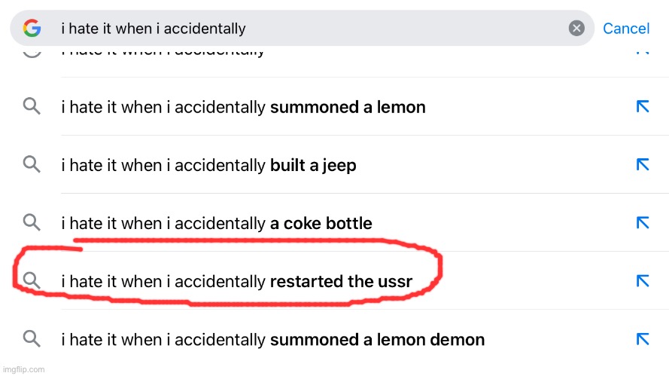The image size is (669, 376).
Task: Tap partially hidden top suggestion row
Action: tap(334, 60)
